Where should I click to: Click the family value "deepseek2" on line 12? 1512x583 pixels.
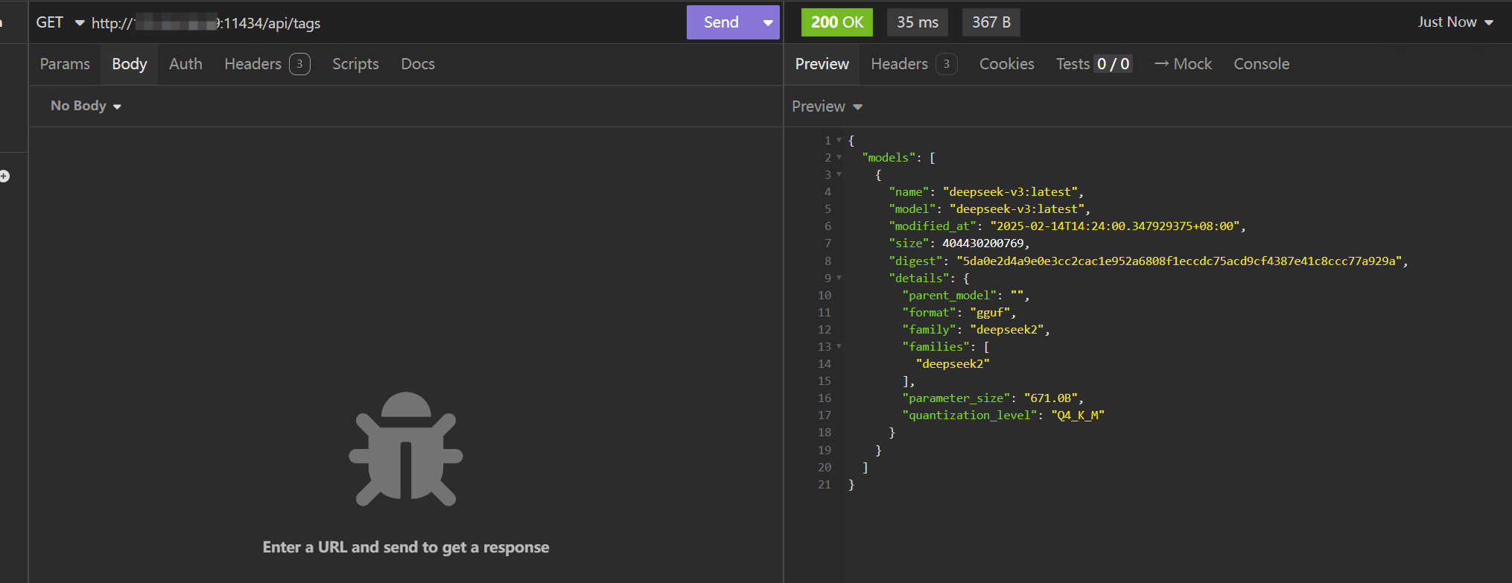(x=1007, y=330)
